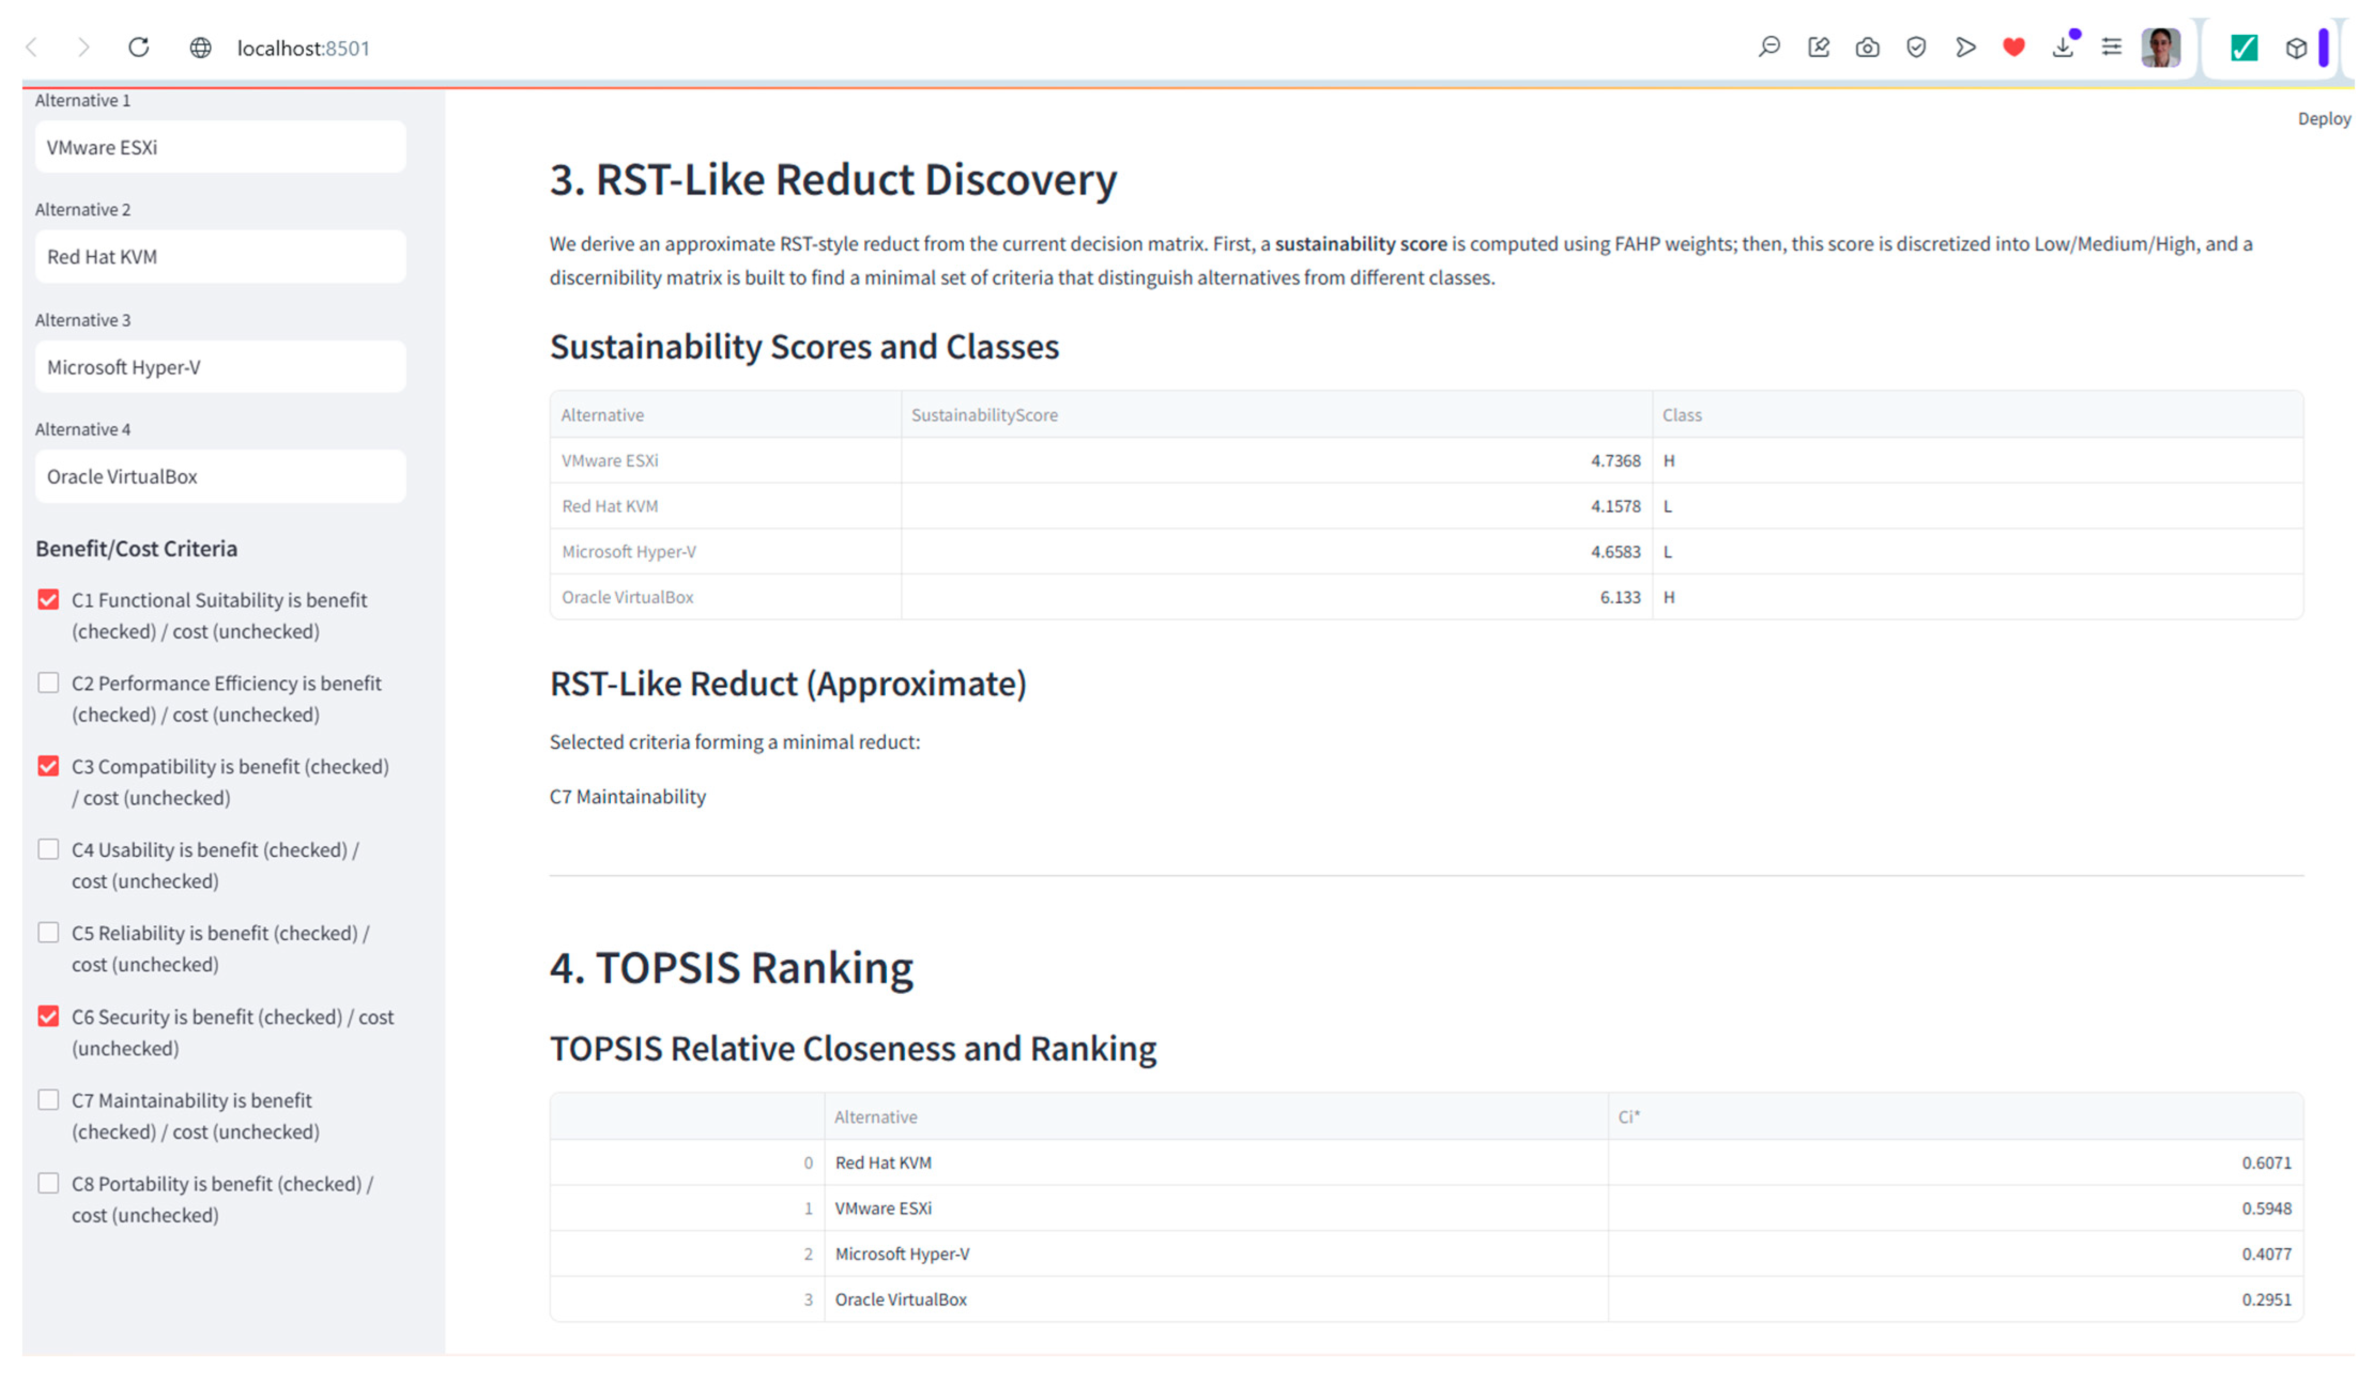Uncheck C6 Security benefit checkbox

point(48,1017)
